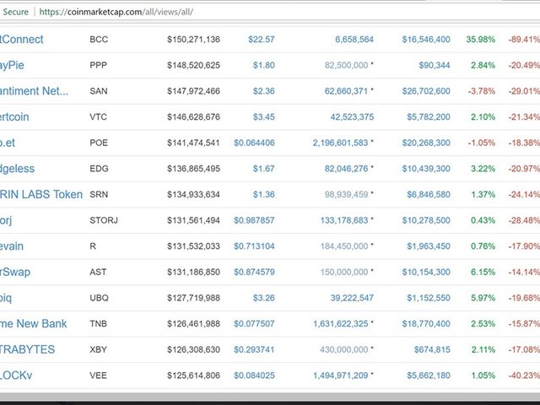Image resolution: width=540 pixels, height=405 pixels.
Task: Open BitConnect's $22.57 price link
Action: (261, 40)
